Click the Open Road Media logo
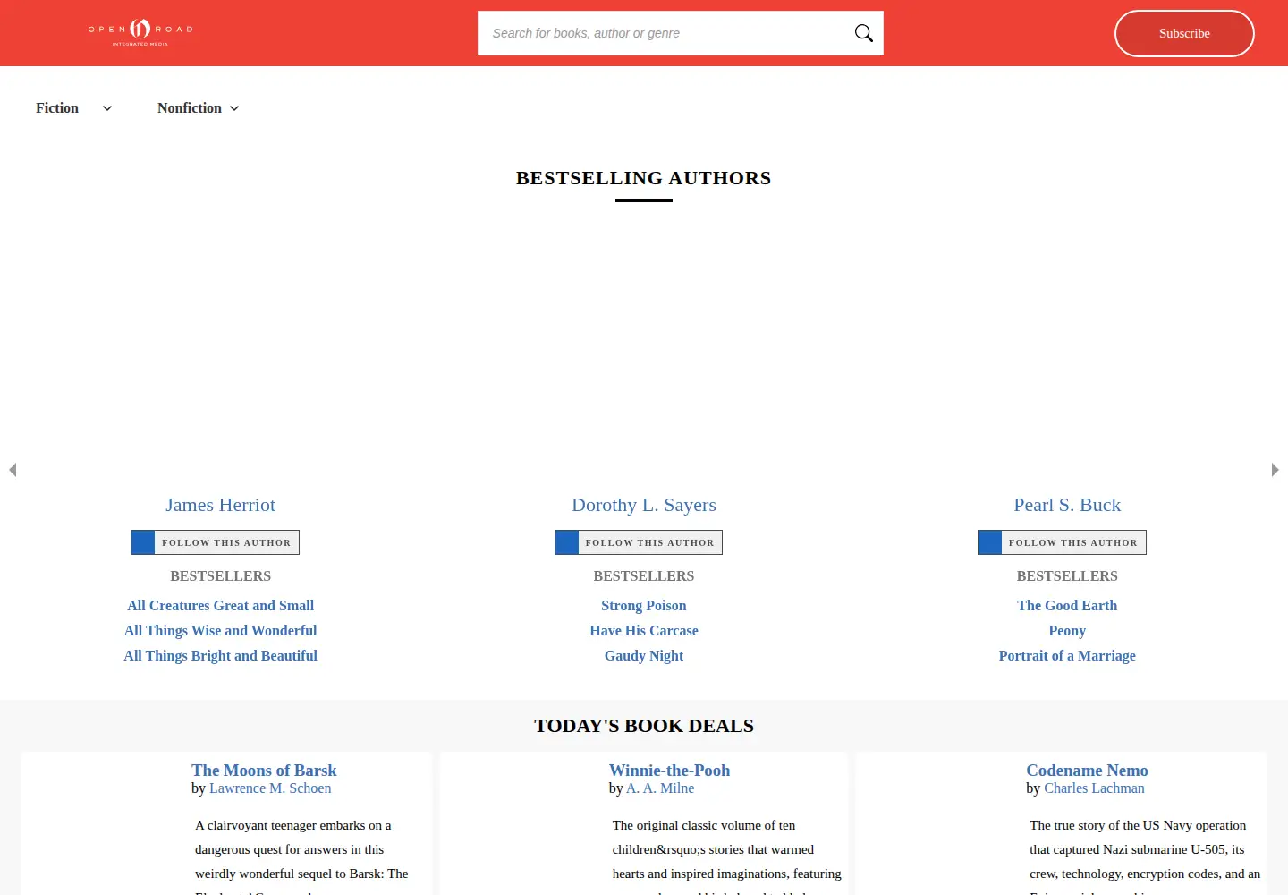The image size is (1288, 895). (140, 32)
